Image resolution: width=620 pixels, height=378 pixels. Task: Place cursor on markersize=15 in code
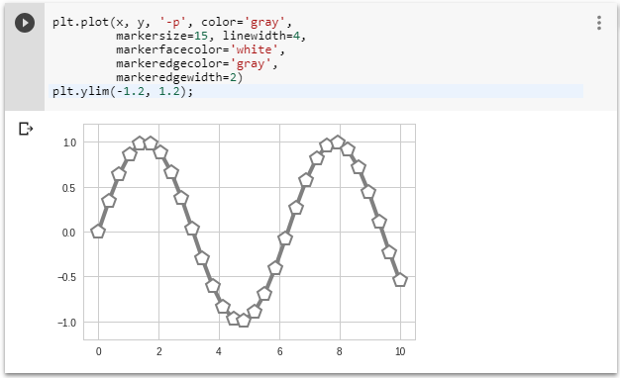[161, 36]
